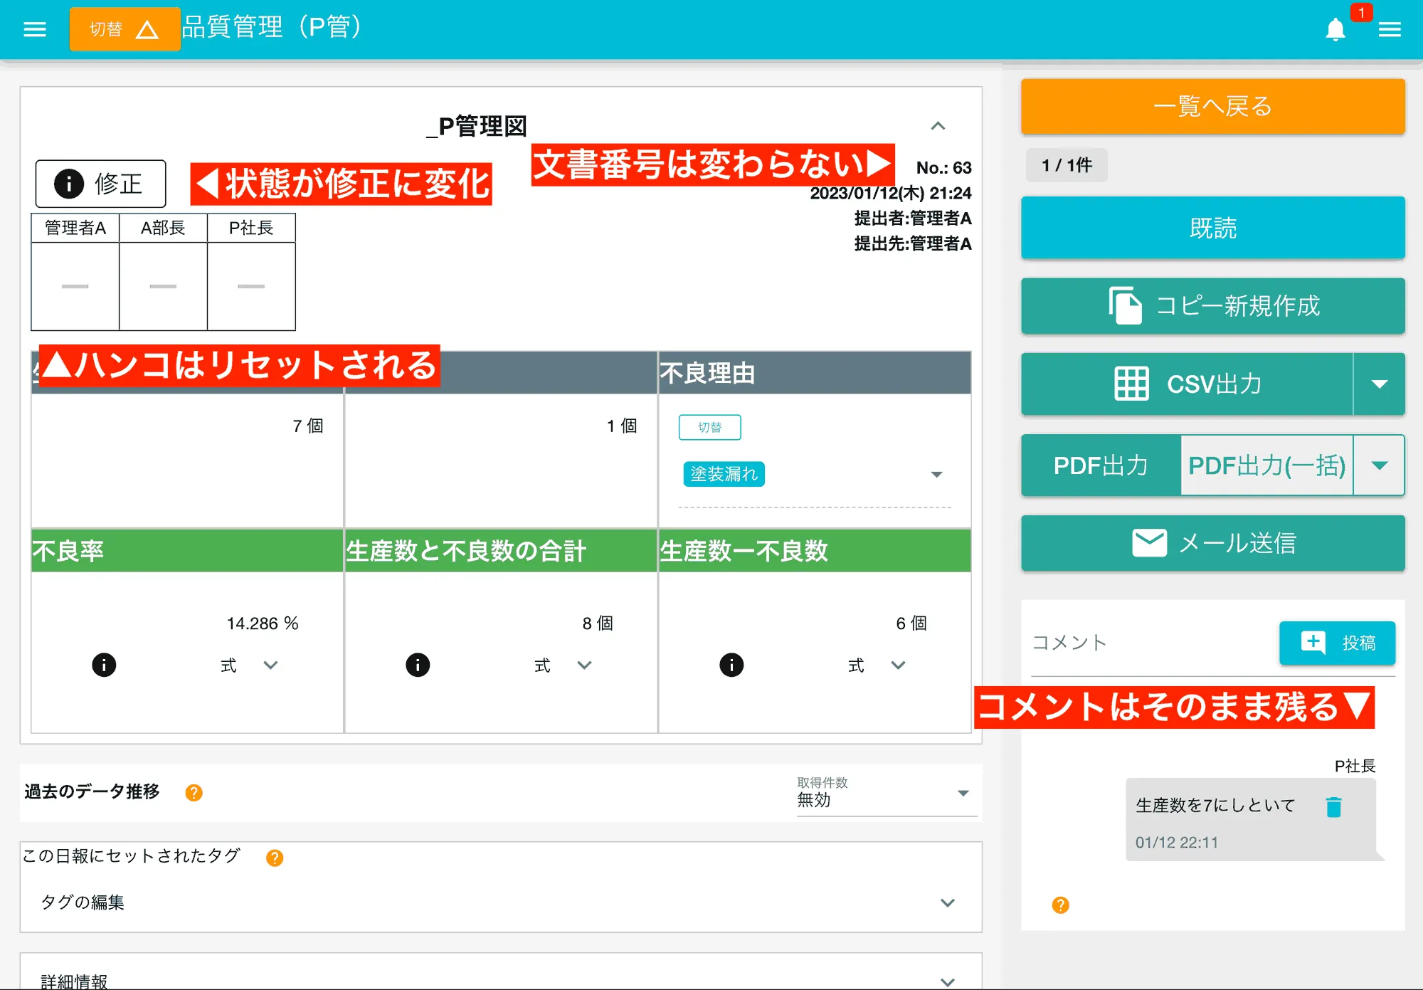The height and width of the screenshot is (990, 1423).
Task: Collapse the _P管理図 panel with the chevron
Action: (x=938, y=126)
